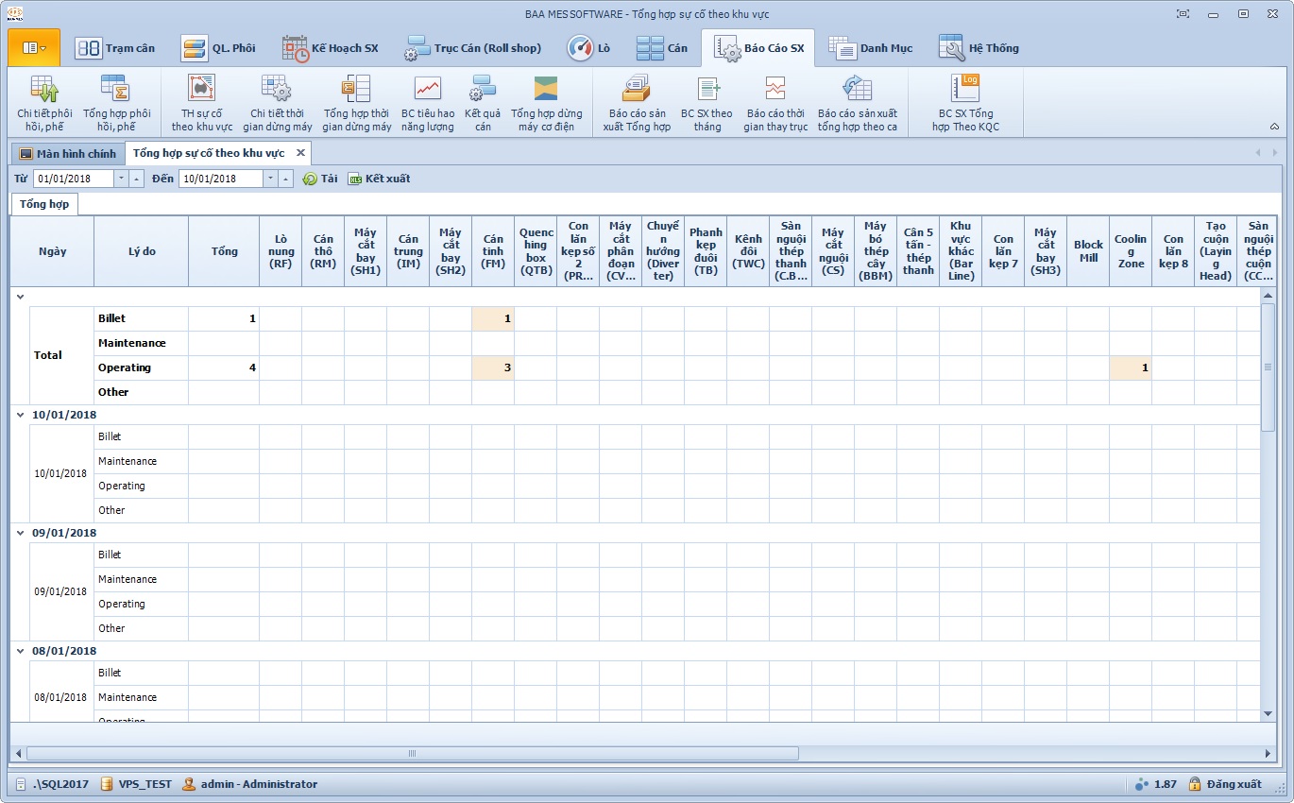Open the Đến end date dropdown
This screenshot has width=1294, height=803.
click(x=270, y=179)
